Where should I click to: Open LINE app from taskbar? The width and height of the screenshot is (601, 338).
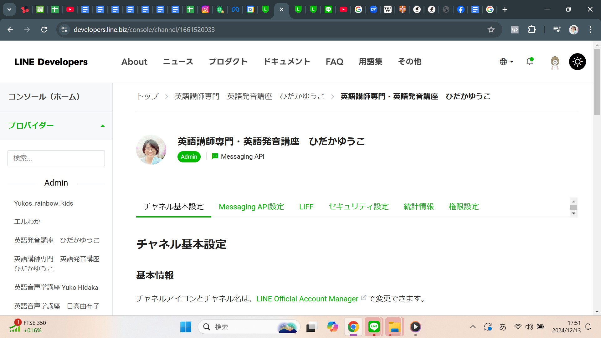coord(374,327)
